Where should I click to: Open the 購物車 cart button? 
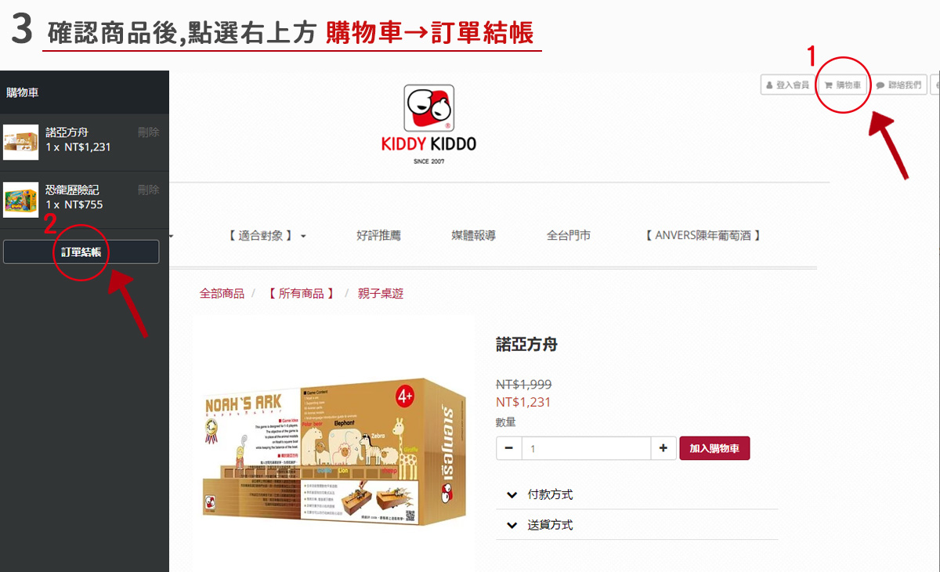tap(843, 85)
